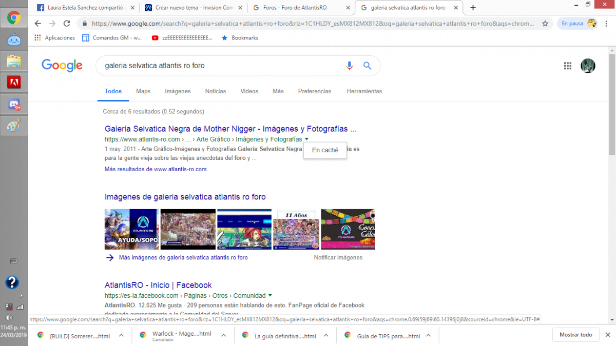Open the YouTube zzEEEE bookmark
The height and width of the screenshot is (346, 616).
[x=182, y=38]
